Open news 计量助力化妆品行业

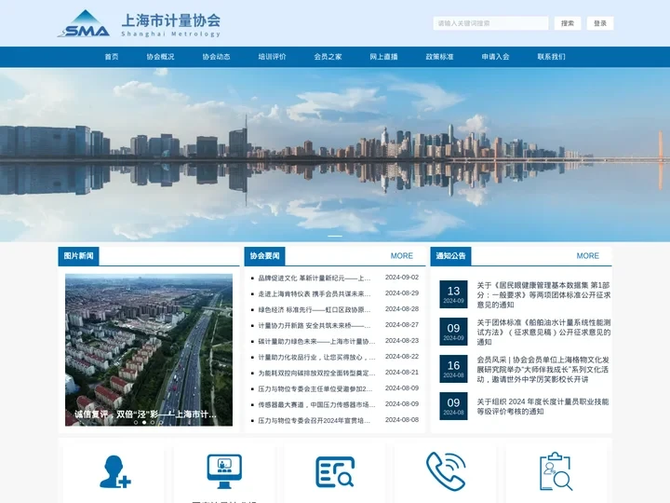click(x=316, y=357)
